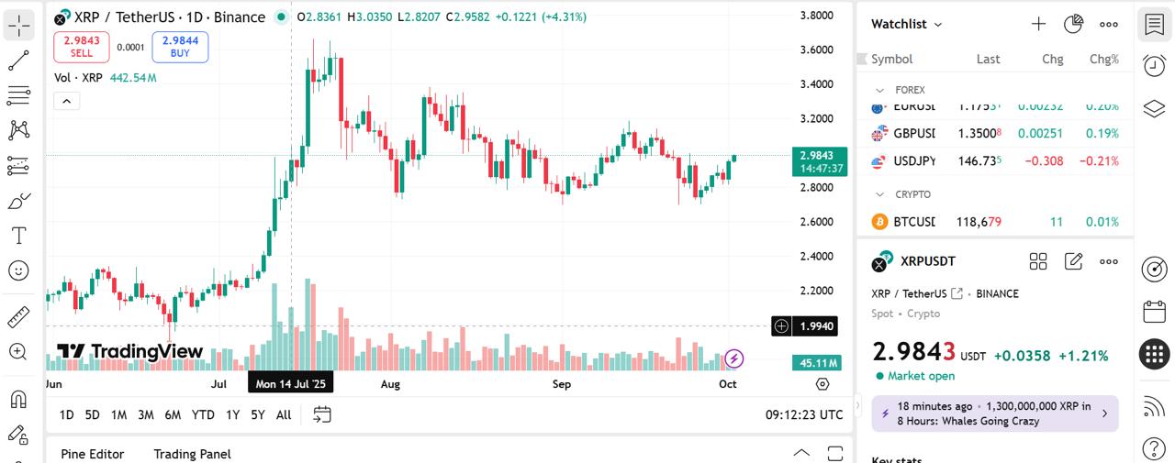Open the economic calendar icon

1154,312
